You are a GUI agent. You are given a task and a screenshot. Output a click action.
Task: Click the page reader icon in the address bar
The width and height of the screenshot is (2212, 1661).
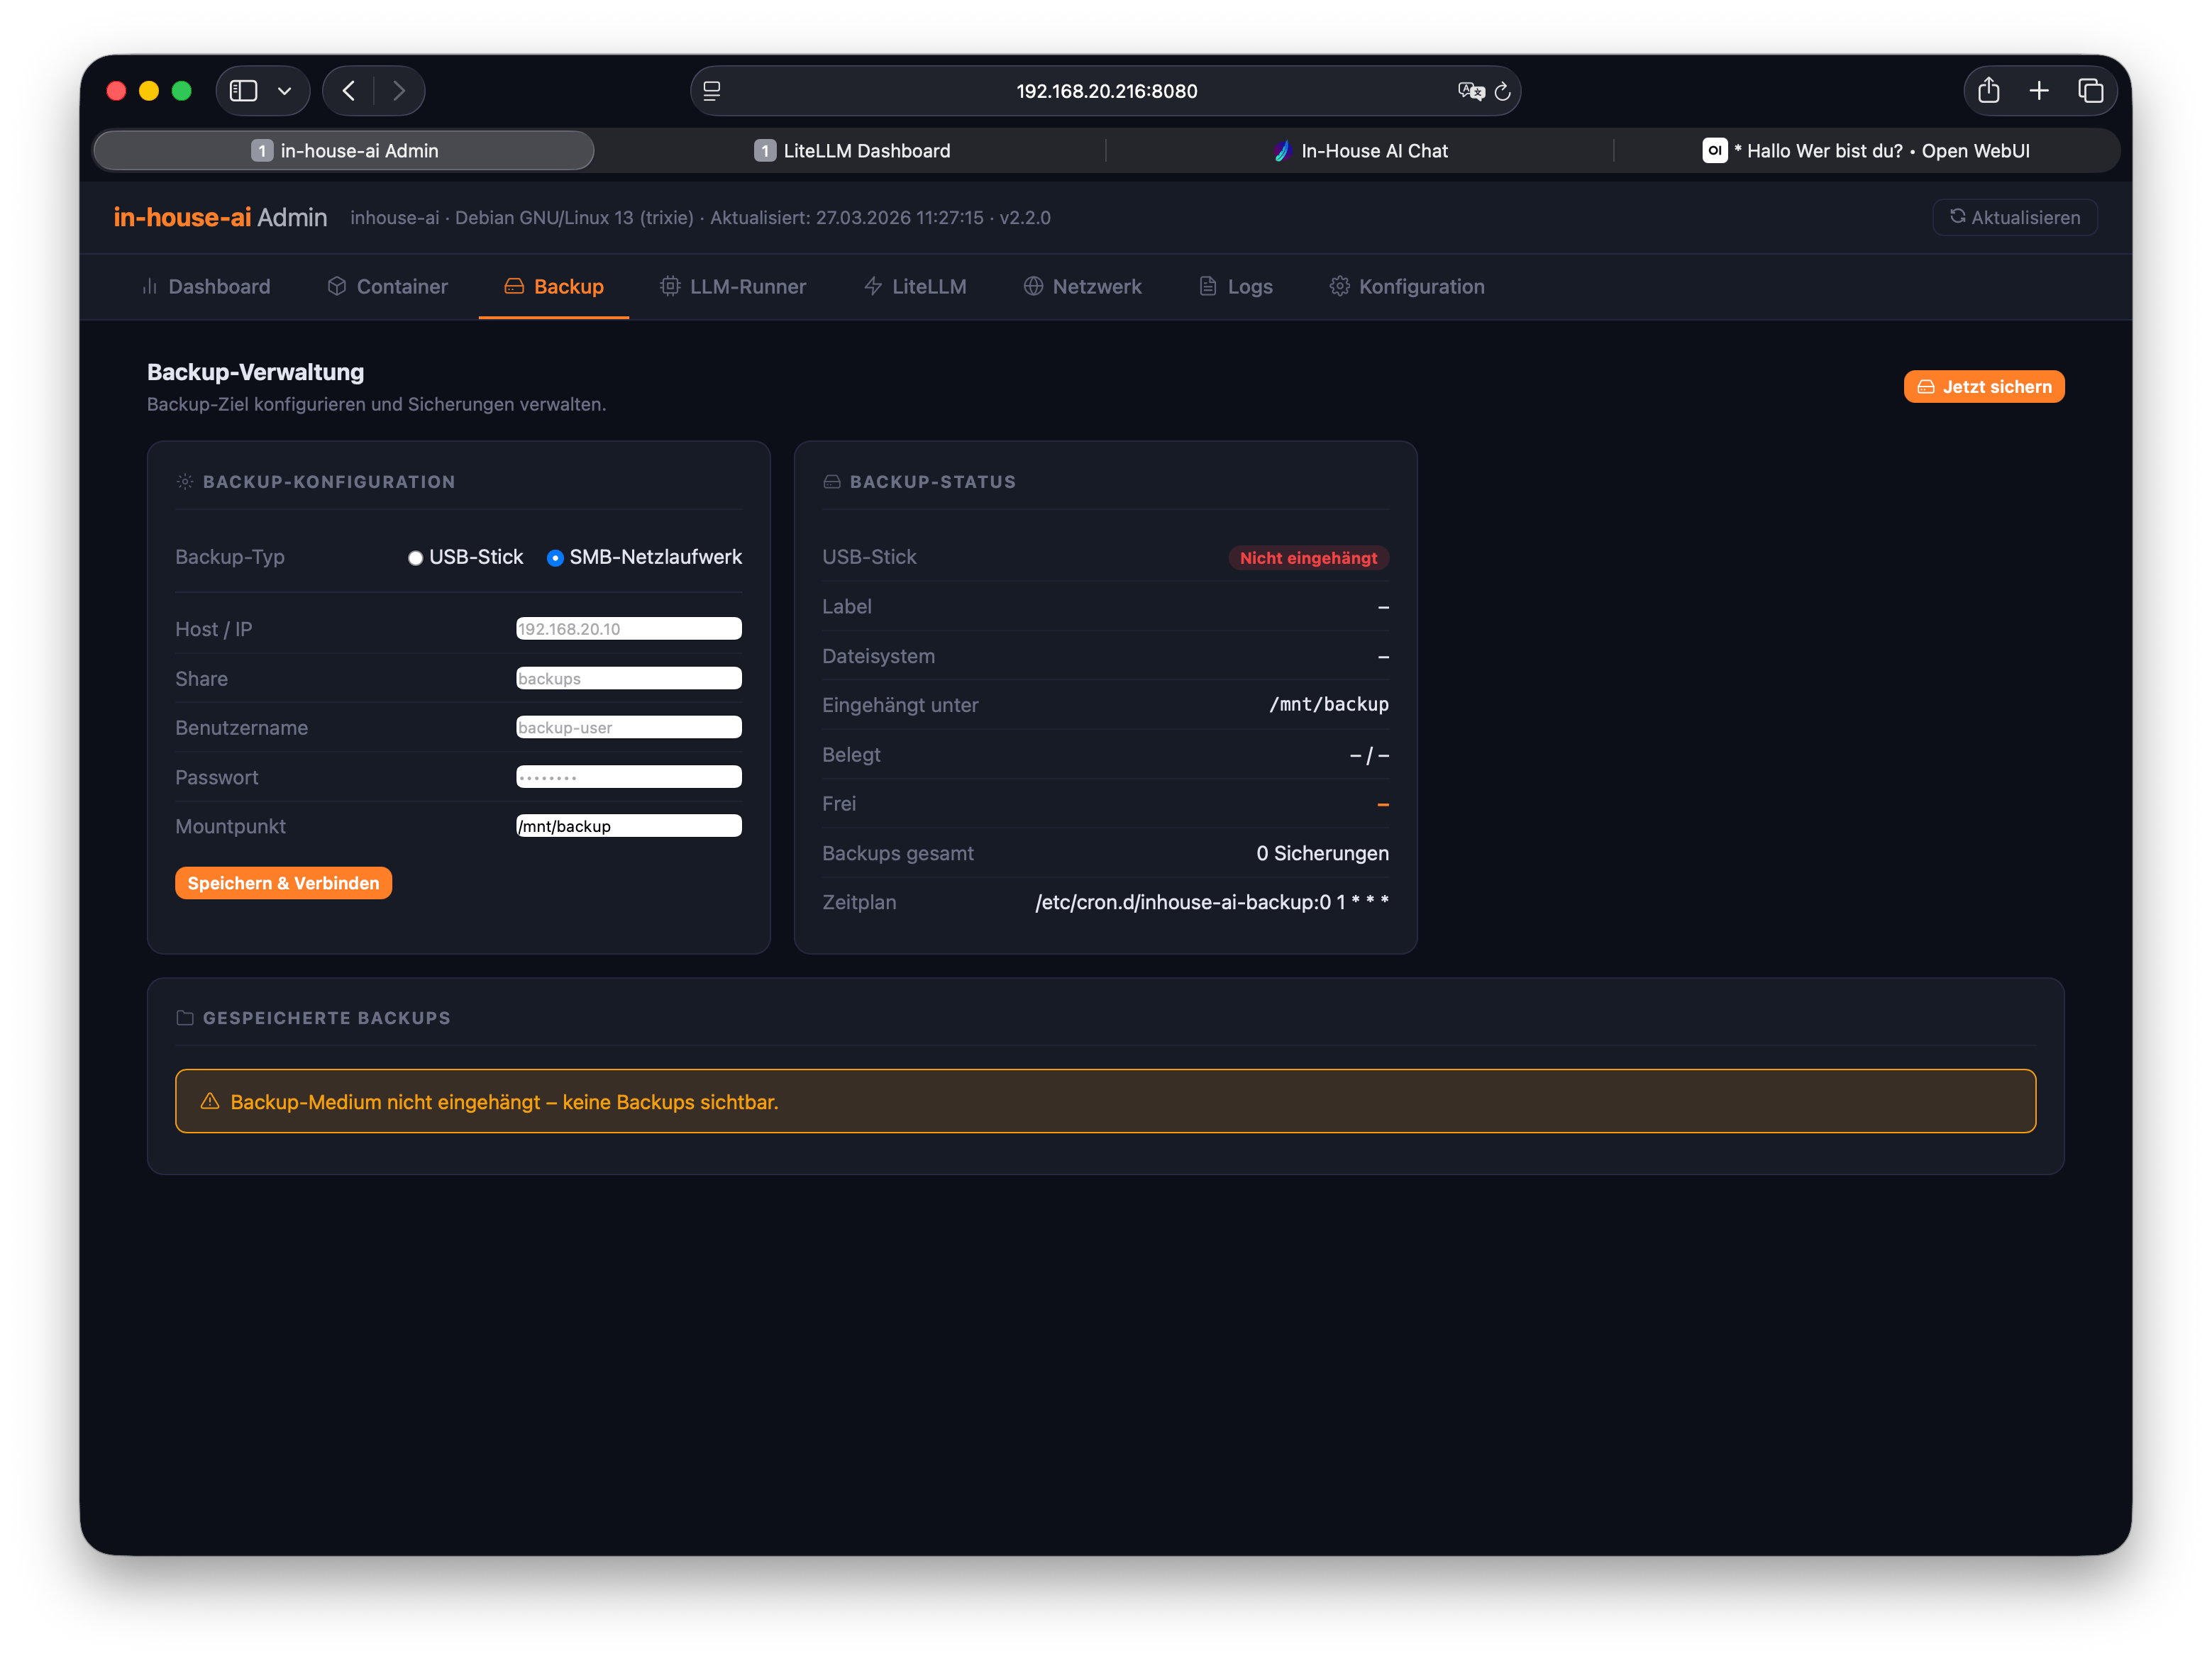[712, 91]
